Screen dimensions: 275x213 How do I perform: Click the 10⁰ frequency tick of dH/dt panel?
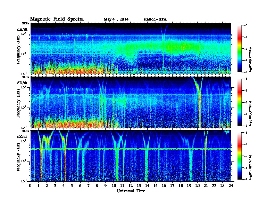tap(24, 54)
